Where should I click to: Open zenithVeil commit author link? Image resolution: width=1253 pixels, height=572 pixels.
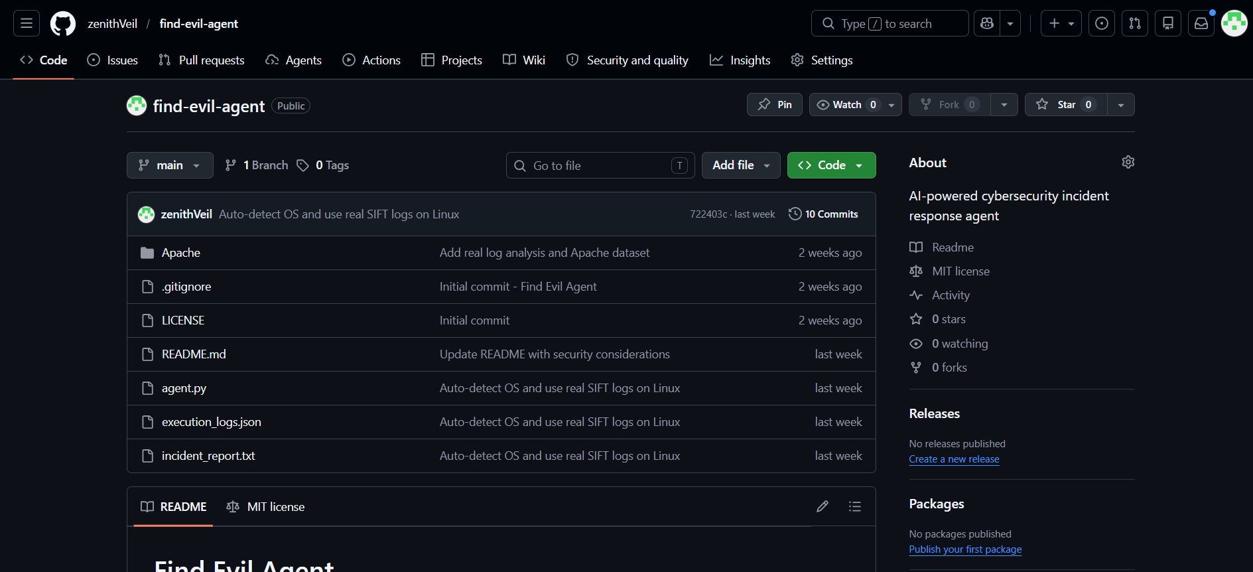[186, 214]
